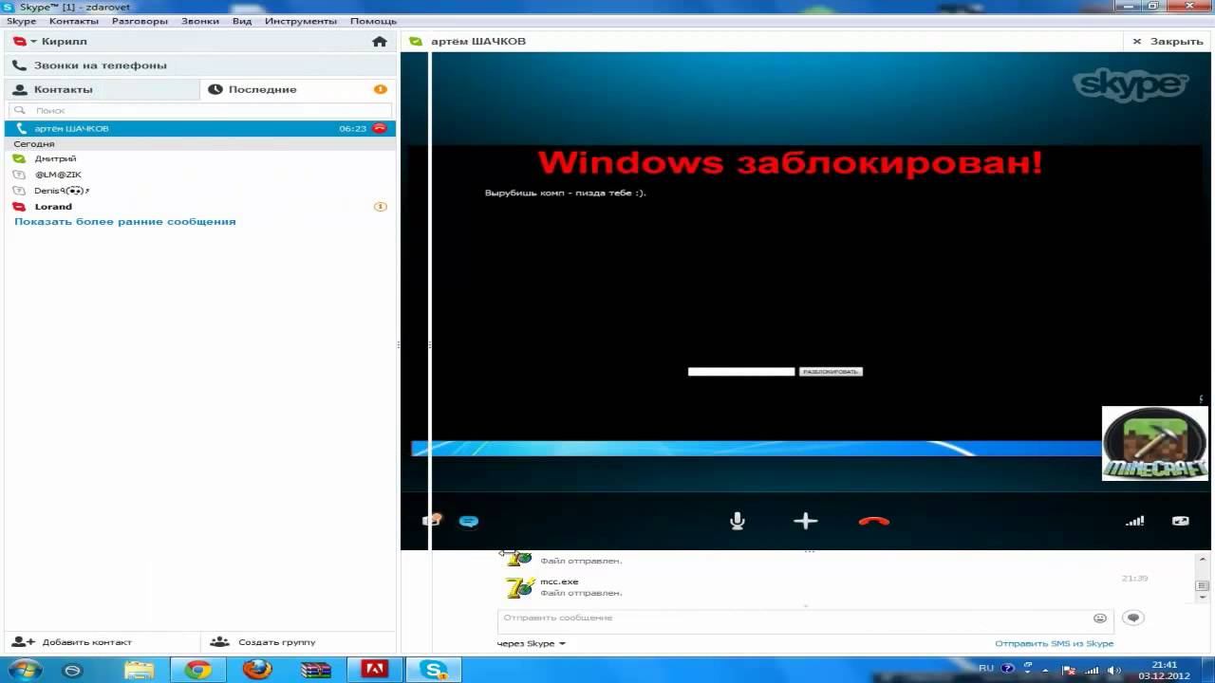Launch Google Chrome from the taskbar
This screenshot has width=1215, height=683.
(198, 669)
